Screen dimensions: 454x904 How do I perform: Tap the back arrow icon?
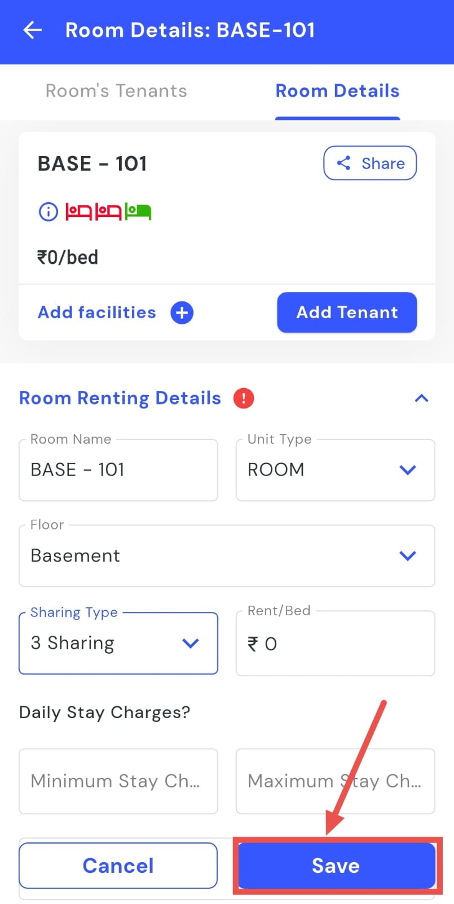tap(33, 30)
